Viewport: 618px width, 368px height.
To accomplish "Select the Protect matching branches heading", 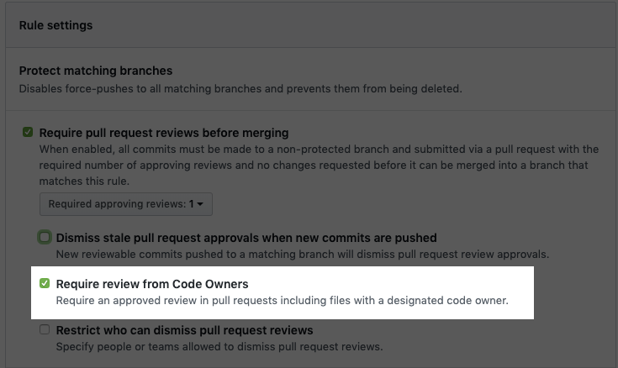I will click(x=96, y=71).
